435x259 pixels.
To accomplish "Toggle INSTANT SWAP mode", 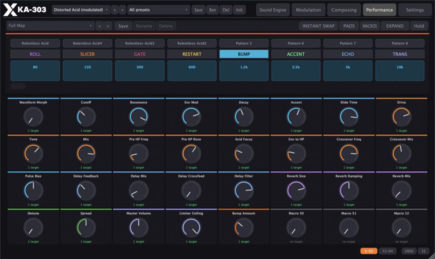I will coord(318,26).
